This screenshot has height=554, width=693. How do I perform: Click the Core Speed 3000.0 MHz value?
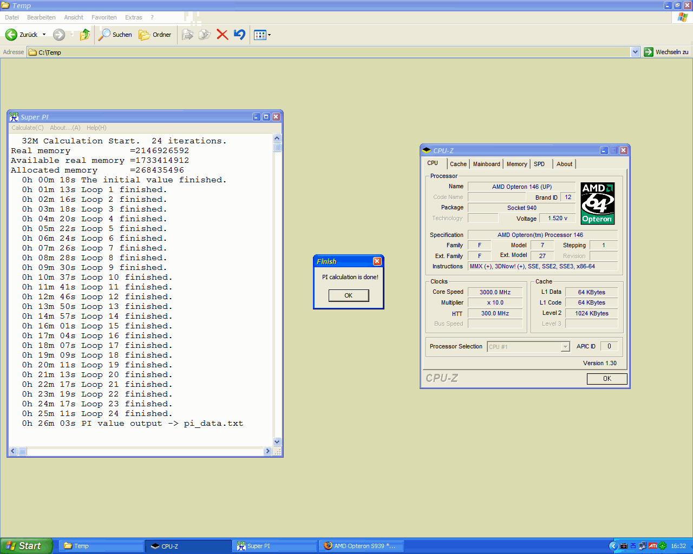coord(495,292)
